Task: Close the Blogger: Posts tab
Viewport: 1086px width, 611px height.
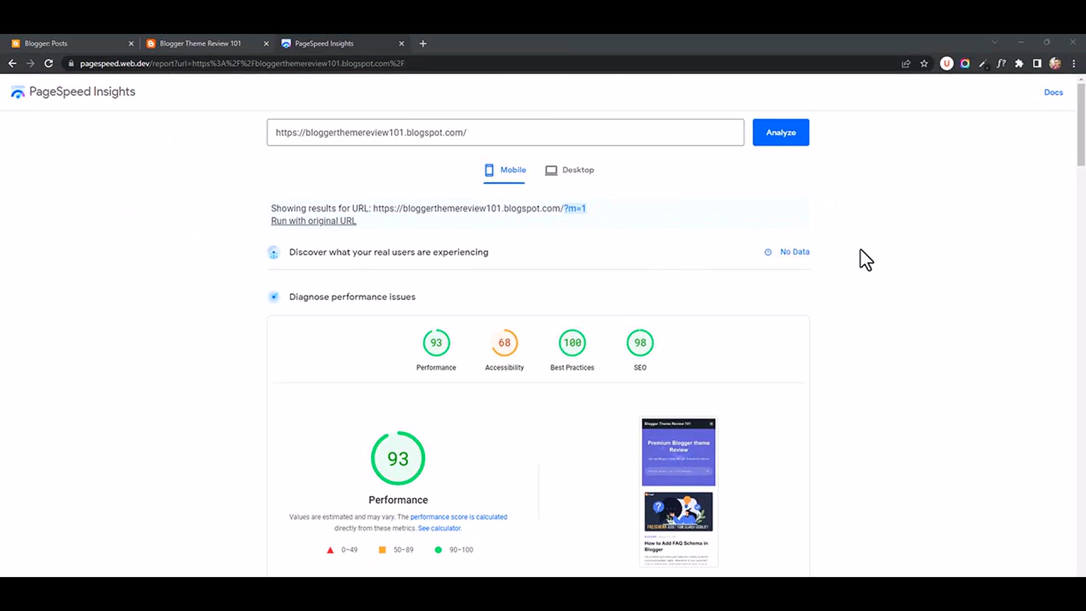Action: [x=131, y=44]
